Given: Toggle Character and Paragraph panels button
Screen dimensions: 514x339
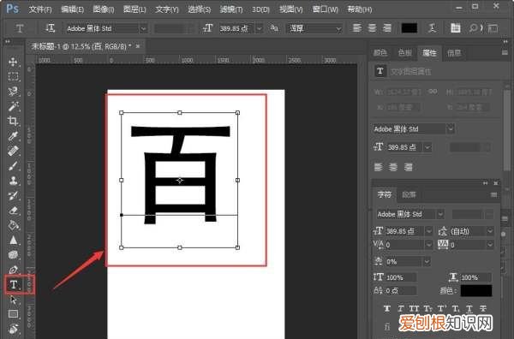Looking at the screenshot, I should tap(455, 28).
